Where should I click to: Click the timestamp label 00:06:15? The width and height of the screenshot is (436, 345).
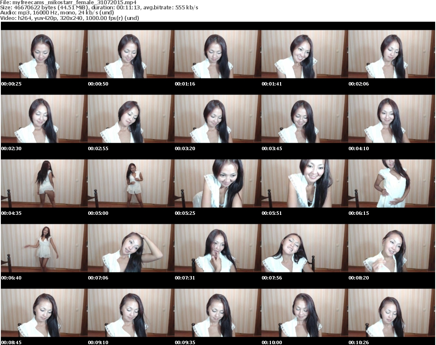(x=359, y=213)
